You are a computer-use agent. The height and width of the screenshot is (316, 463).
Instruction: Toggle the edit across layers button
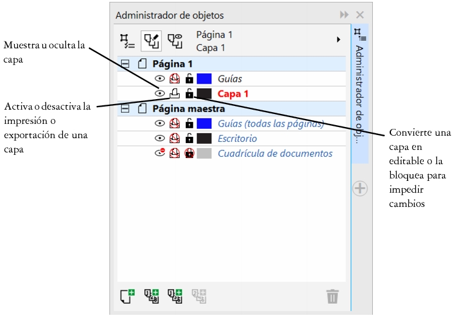click(x=151, y=40)
